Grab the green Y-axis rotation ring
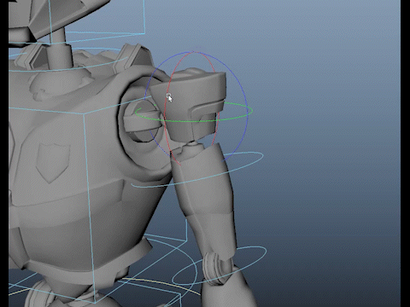410x307 pixels. 194,122
